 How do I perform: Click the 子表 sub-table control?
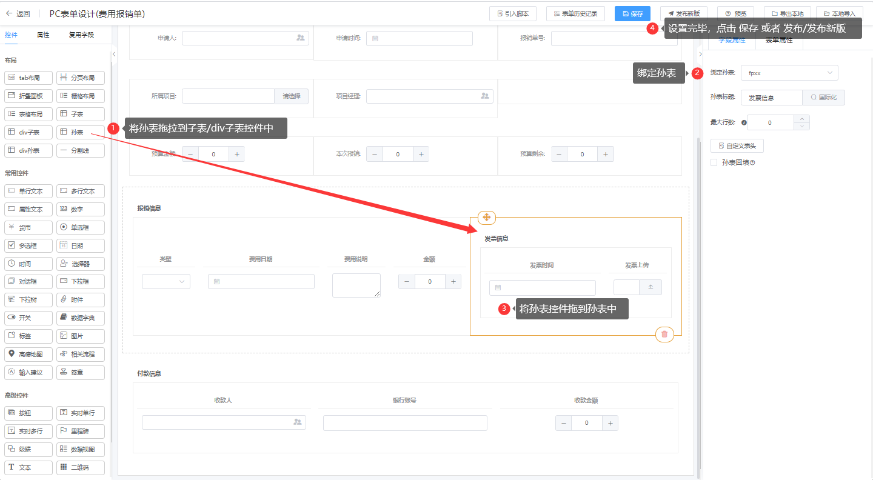pyautogui.click(x=81, y=114)
